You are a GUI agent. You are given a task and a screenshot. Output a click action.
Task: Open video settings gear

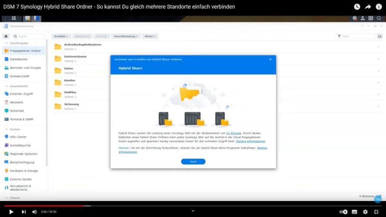point(365,212)
